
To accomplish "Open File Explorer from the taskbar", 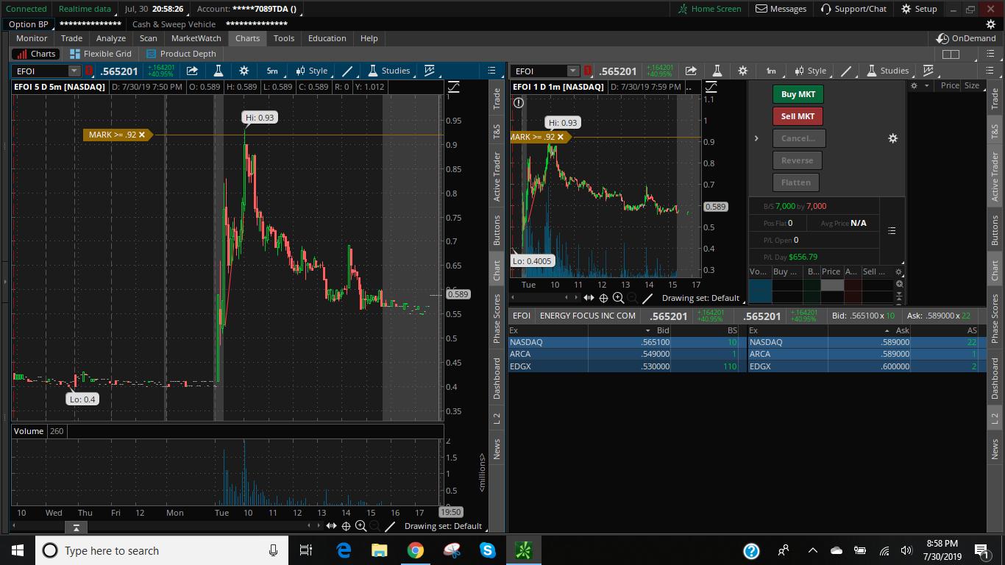I will (x=379, y=550).
